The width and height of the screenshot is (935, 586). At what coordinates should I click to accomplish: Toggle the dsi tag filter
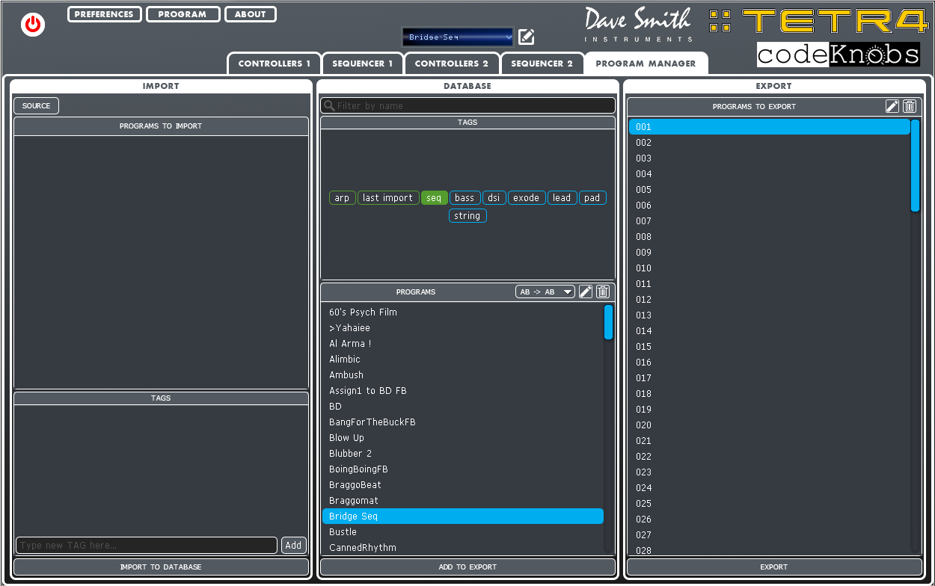[x=494, y=198]
